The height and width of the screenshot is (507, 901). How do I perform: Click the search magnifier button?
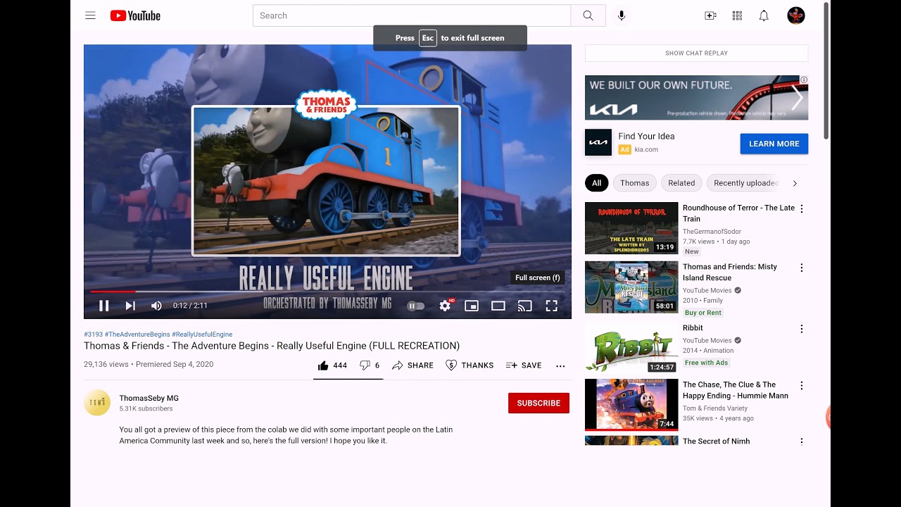[x=588, y=15]
